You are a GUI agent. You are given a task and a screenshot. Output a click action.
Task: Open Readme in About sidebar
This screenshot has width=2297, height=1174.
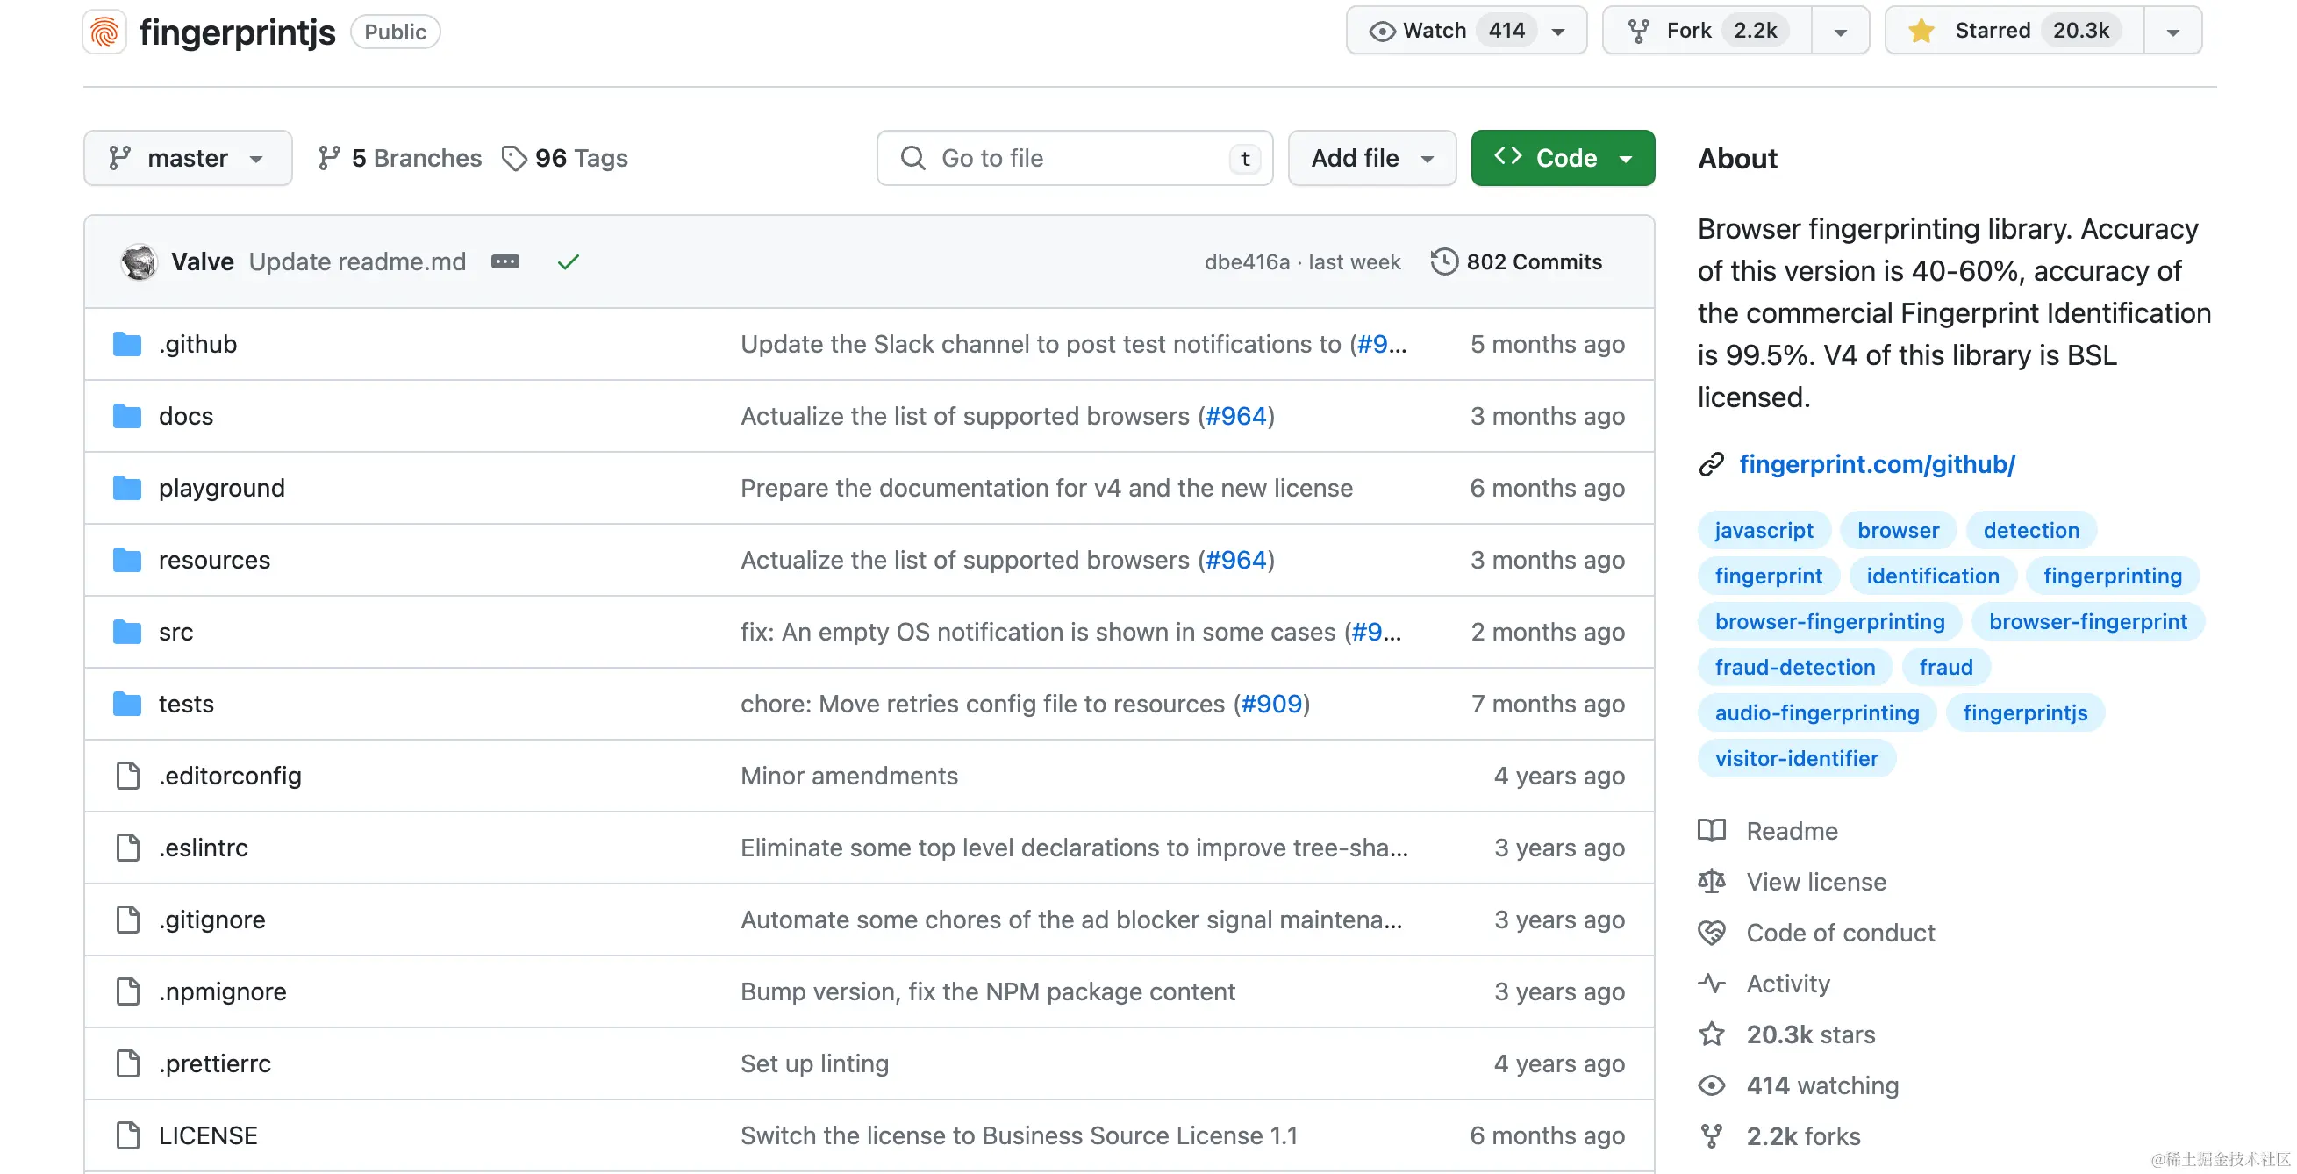(x=1792, y=831)
